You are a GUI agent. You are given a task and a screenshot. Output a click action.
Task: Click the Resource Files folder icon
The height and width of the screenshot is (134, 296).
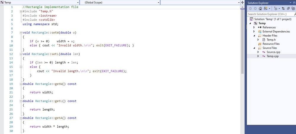[x=260, y=44]
